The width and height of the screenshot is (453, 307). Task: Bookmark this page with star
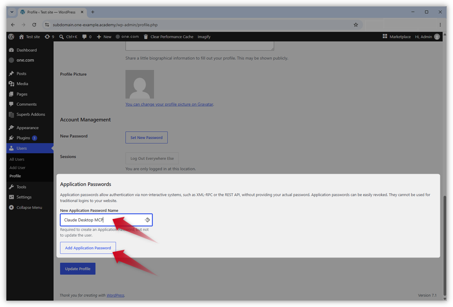click(x=356, y=25)
